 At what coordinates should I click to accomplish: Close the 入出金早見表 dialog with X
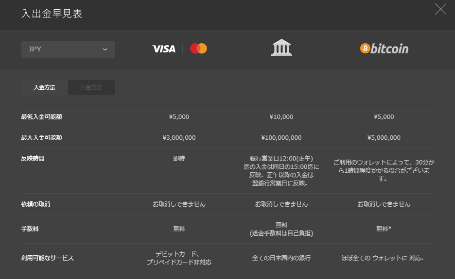[440, 9]
